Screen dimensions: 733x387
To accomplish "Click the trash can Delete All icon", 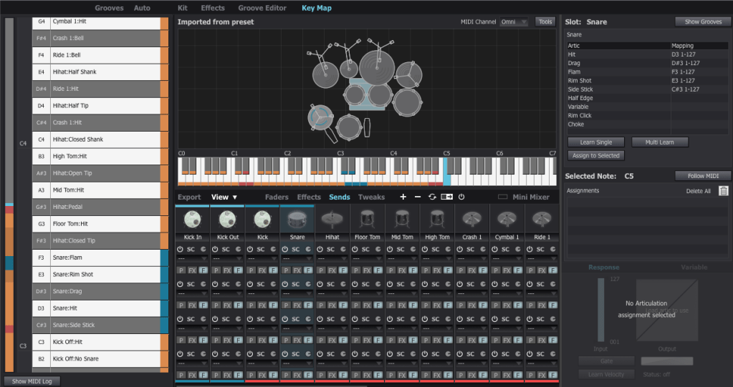I will [723, 190].
